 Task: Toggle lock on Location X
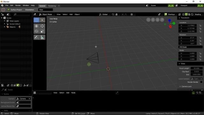(x=200, y=26)
